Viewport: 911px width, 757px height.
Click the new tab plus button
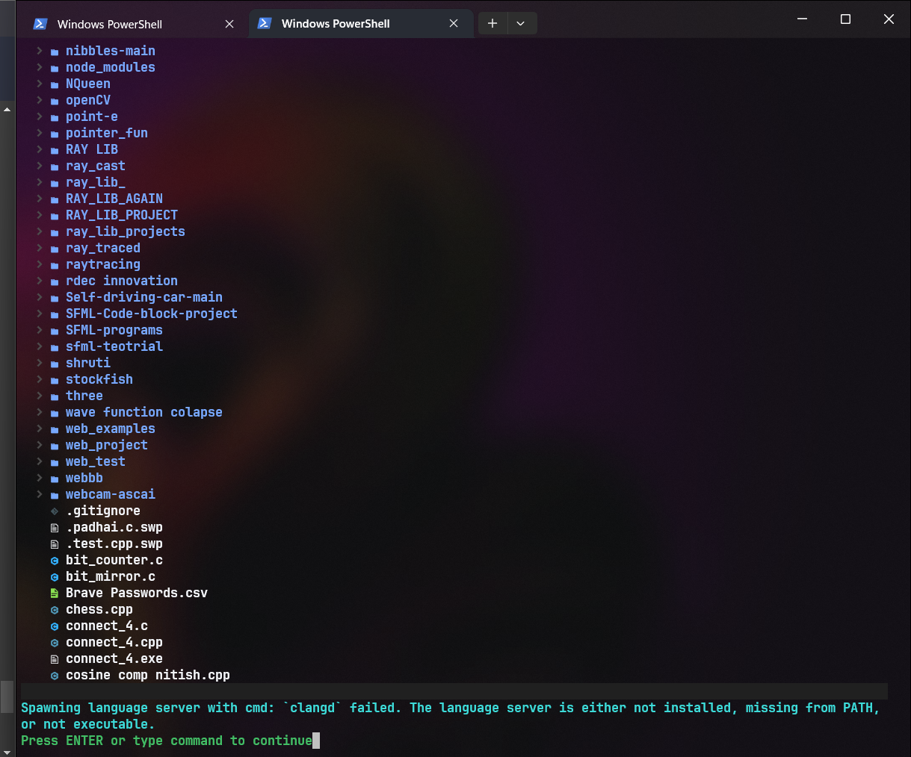click(492, 23)
